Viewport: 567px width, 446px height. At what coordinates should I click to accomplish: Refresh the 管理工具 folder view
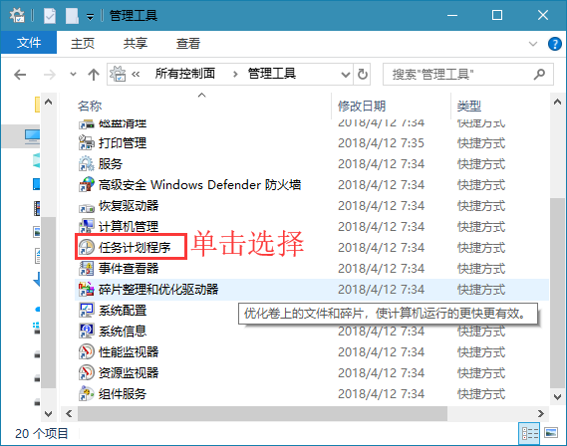point(363,75)
